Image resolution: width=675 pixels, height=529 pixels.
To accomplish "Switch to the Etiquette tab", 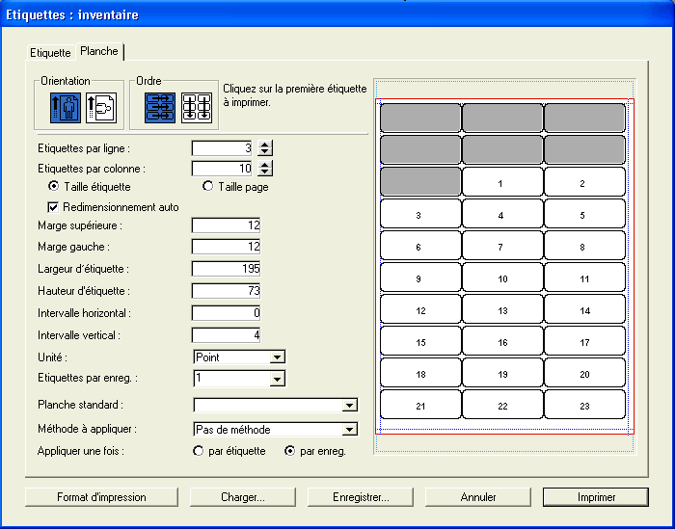I will click(x=50, y=52).
